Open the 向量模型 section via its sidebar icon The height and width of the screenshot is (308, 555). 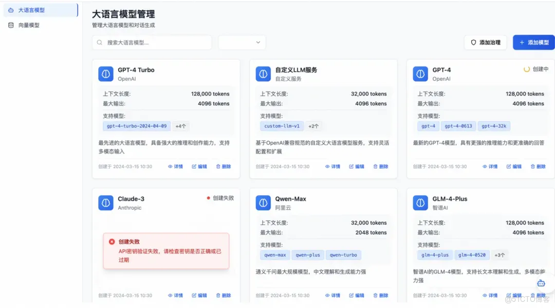tap(9, 24)
